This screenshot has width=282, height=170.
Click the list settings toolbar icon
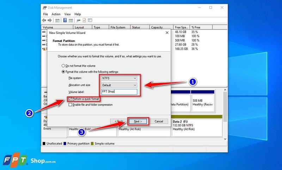coord(90,20)
